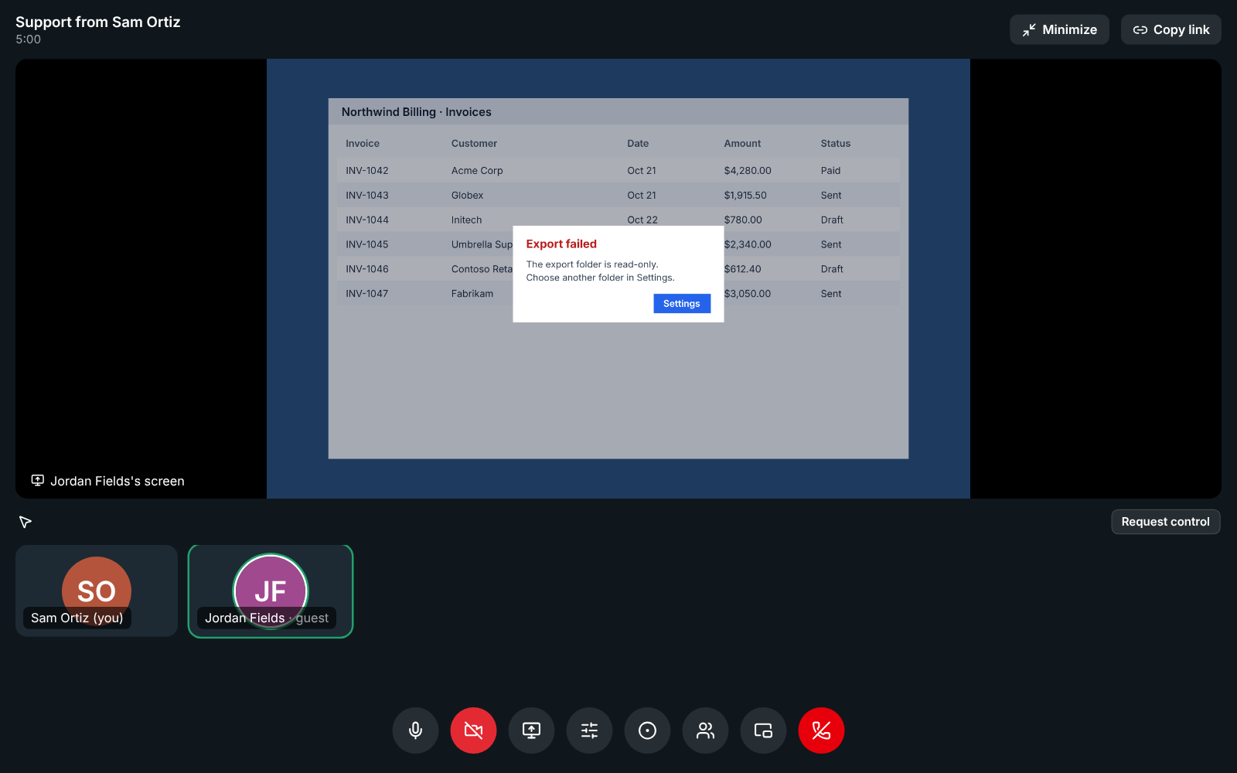Start recording the session

647,730
